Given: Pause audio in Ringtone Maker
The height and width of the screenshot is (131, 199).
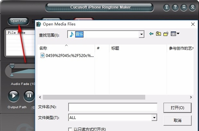Looking at the screenshot, I should click(x=29, y=96).
